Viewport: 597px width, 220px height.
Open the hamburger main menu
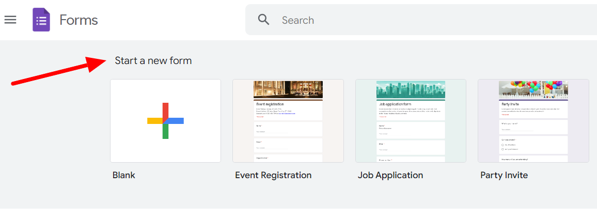click(x=10, y=20)
